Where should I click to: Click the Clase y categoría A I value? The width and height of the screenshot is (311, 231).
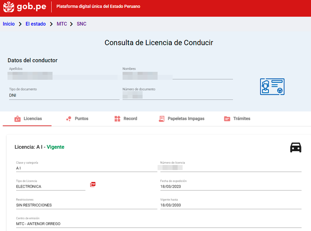[x=18, y=168]
